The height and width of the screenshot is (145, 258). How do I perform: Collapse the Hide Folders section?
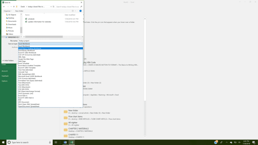8,61
